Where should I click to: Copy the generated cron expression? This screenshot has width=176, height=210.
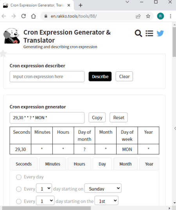[x=97, y=117]
